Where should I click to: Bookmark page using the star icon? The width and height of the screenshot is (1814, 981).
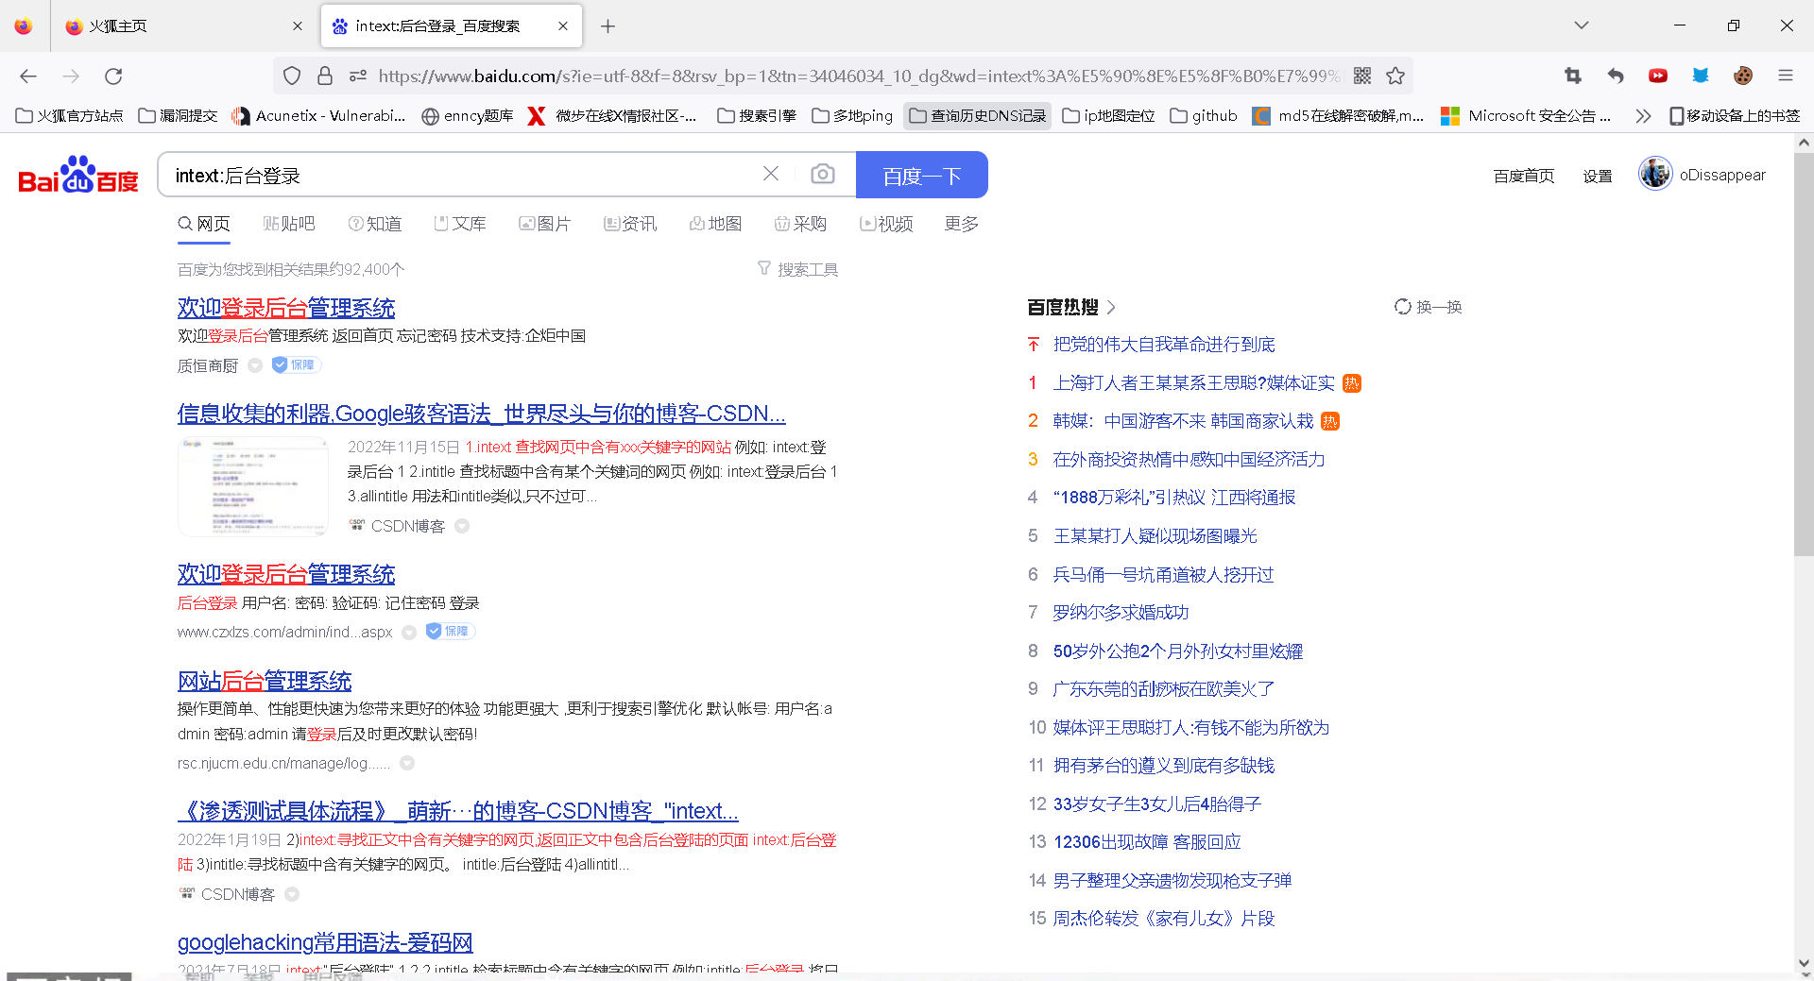[x=1395, y=76]
